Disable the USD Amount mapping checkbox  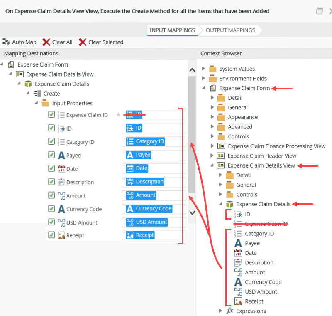(x=51, y=222)
